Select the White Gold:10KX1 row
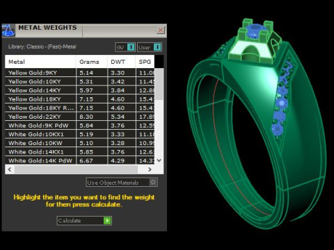Viewport: 334px width, 250px height. pyautogui.click(x=79, y=134)
